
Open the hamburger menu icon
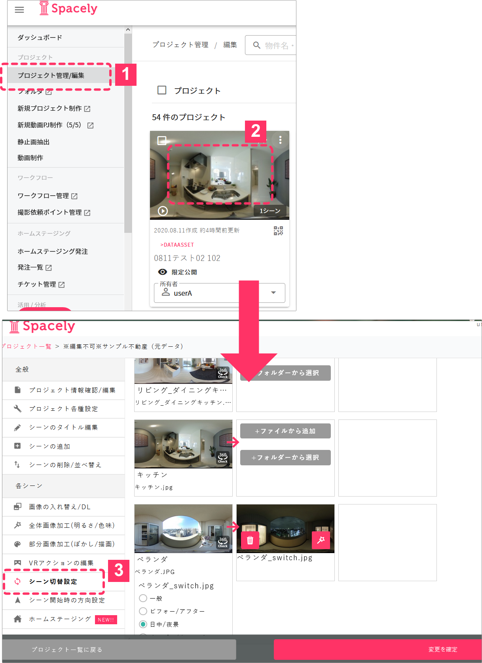pos(19,10)
